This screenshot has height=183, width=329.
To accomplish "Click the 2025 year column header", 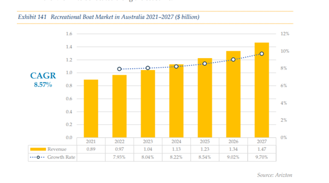I will pos(205,141).
